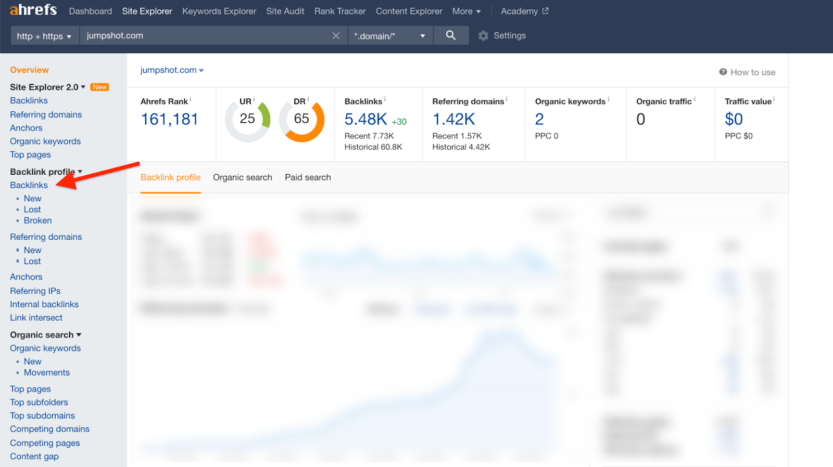Open Link intersect sidebar link
This screenshot has height=467, width=833.
[36, 318]
